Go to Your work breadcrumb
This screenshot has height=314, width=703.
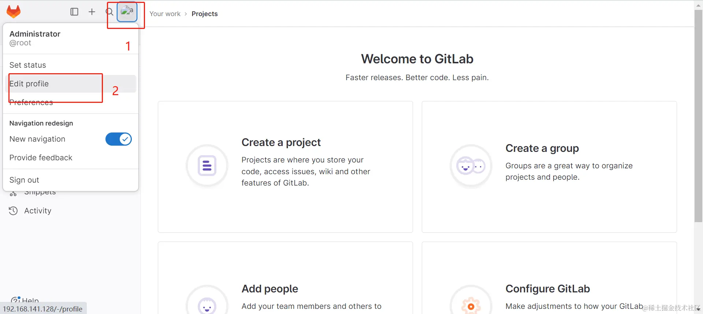[165, 14]
